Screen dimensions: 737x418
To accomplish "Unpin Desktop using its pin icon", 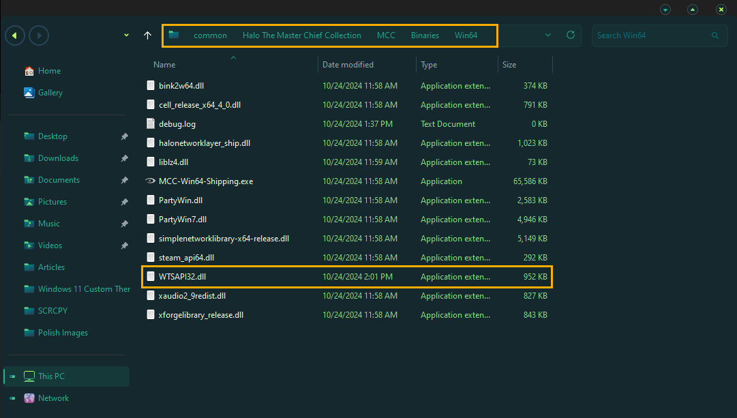I will click(x=125, y=136).
